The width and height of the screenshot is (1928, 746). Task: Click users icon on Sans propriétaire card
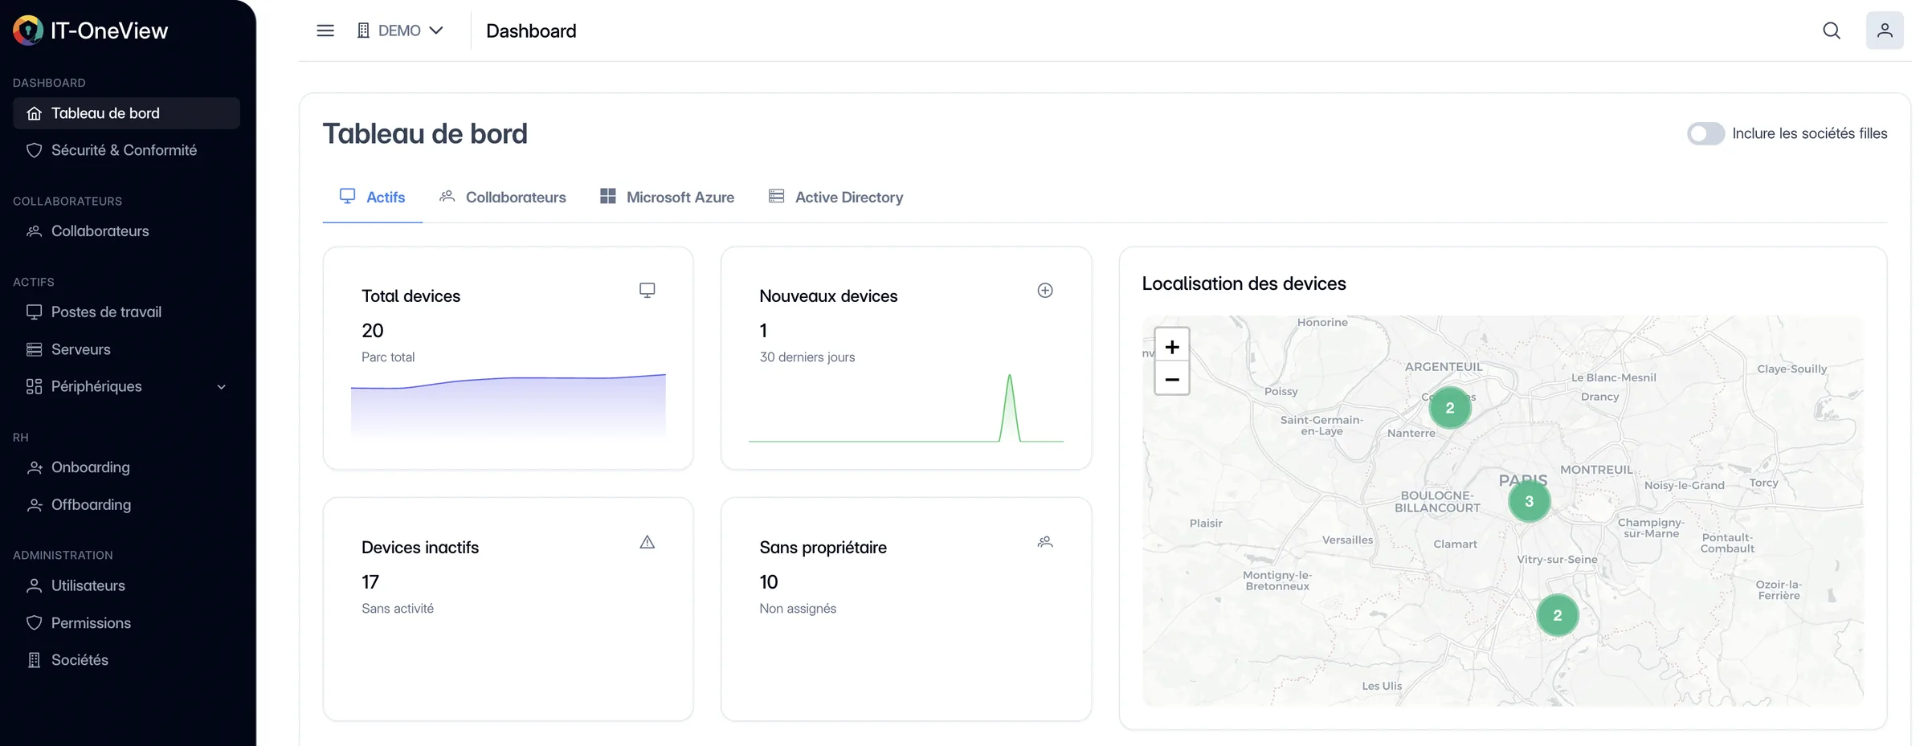(x=1045, y=542)
